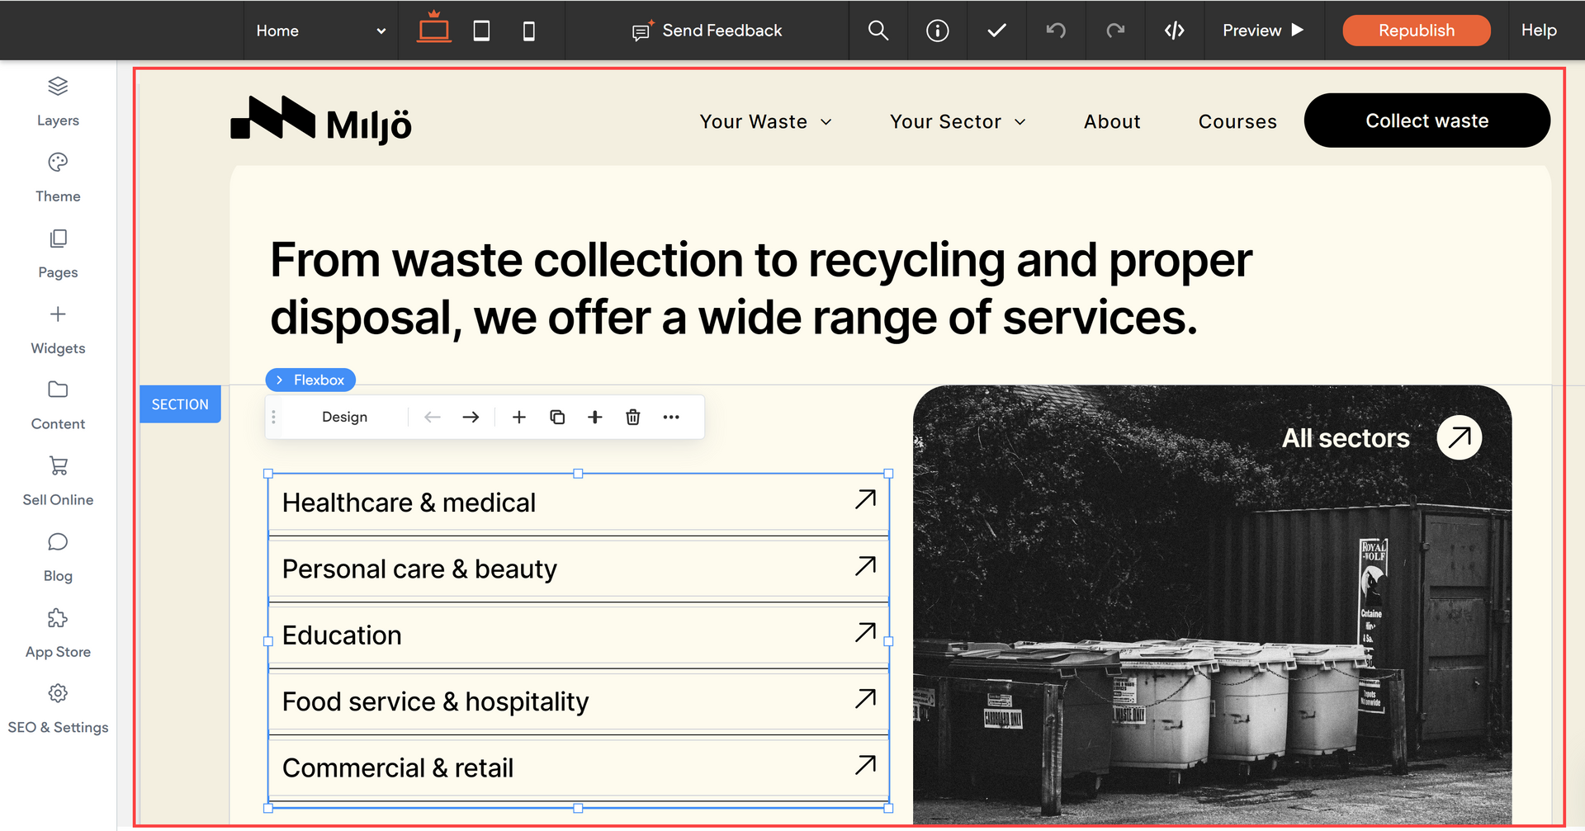Click the Republish button
The height and width of the screenshot is (831, 1585).
tap(1416, 31)
